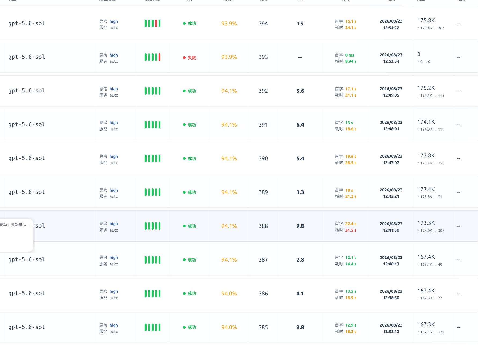This screenshot has height=345, width=478.
Task: Click the success dot in row 385
Action: coord(184,327)
